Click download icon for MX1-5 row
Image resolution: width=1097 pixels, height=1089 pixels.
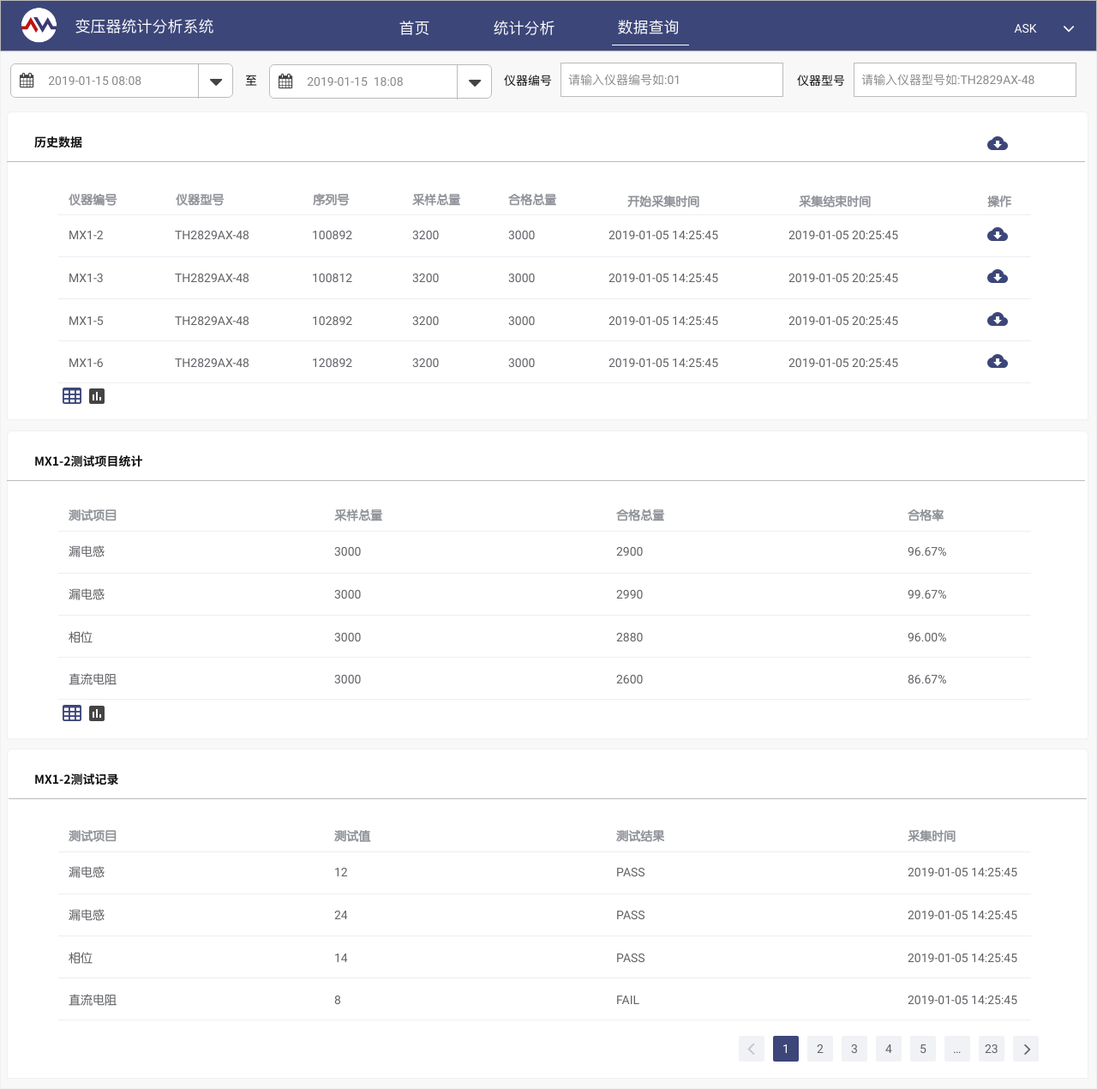tap(997, 320)
